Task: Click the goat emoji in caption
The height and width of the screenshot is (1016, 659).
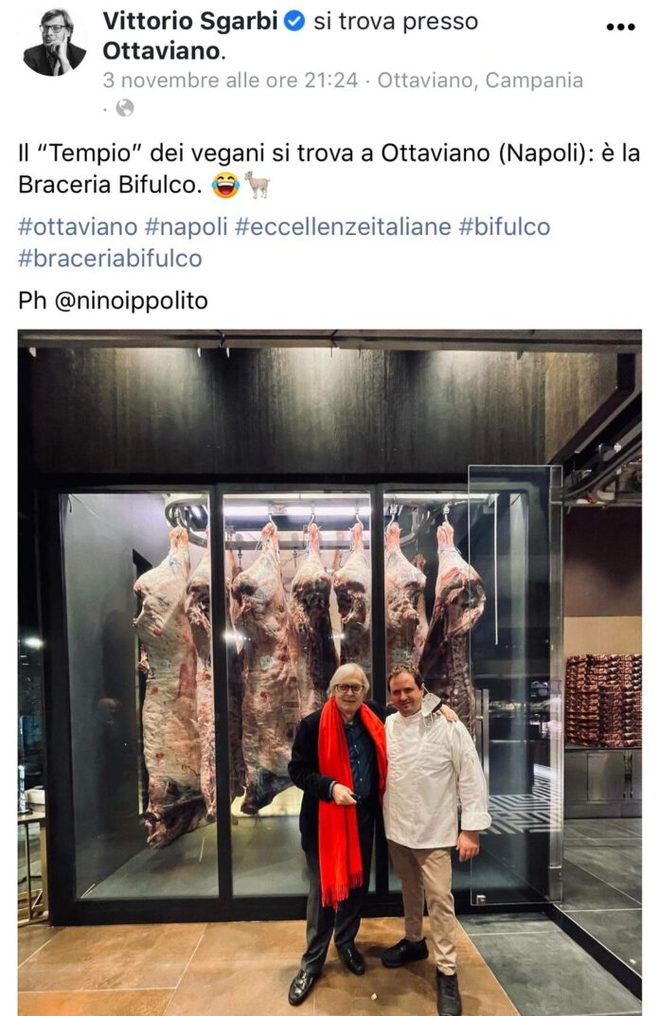Action: click(258, 186)
